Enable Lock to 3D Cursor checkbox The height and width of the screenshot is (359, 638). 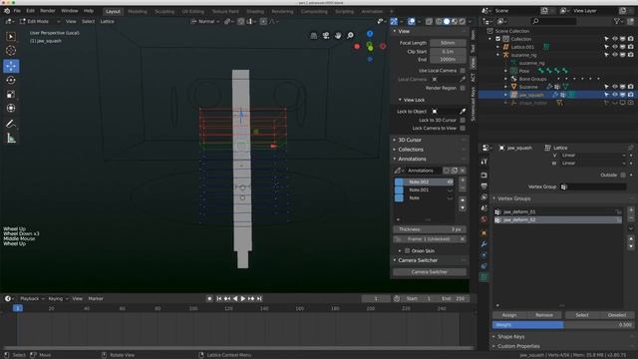click(463, 120)
